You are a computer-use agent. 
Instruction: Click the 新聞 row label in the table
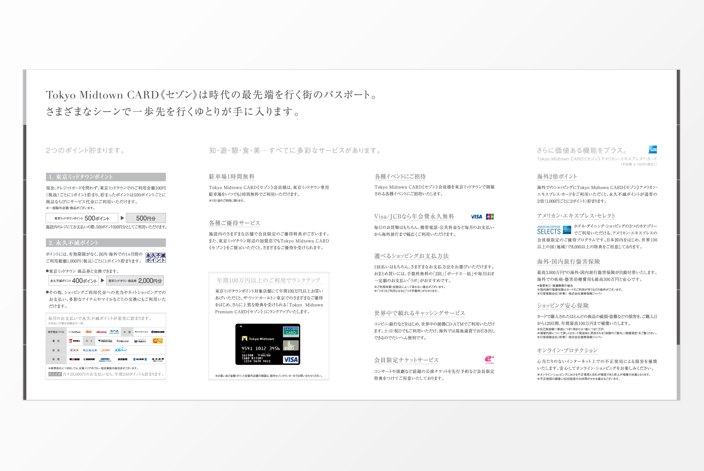tap(56, 359)
